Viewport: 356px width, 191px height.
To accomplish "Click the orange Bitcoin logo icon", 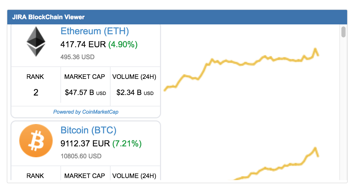I will (x=36, y=141).
